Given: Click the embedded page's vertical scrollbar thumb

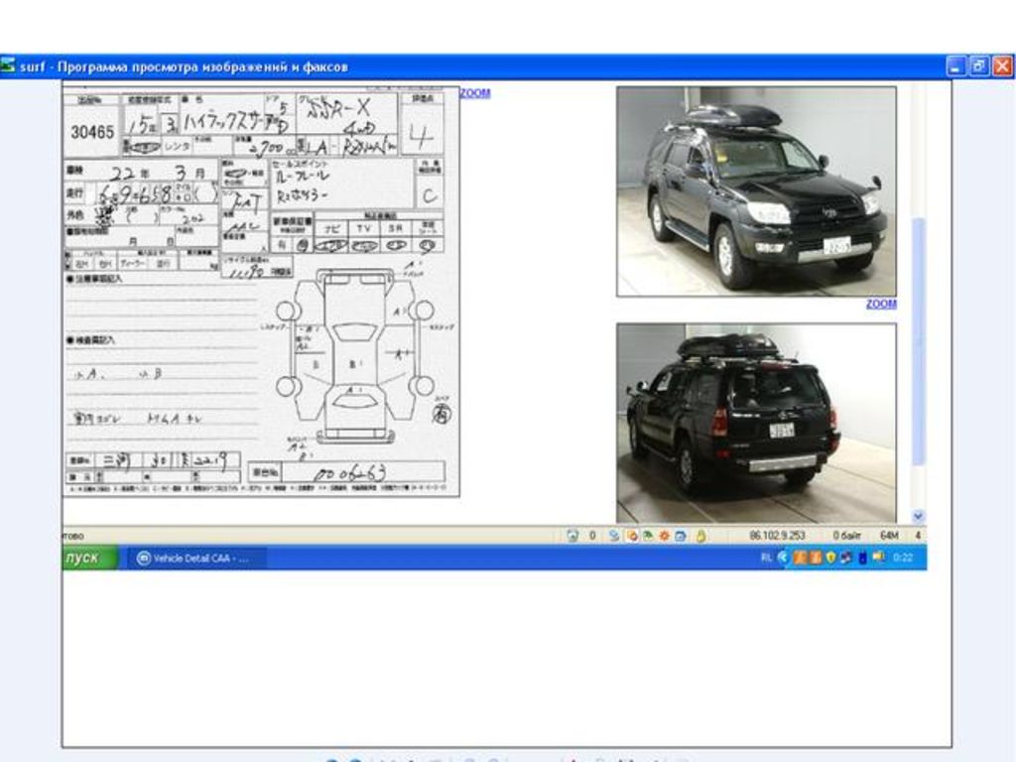Looking at the screenshot, I should 918,340.
